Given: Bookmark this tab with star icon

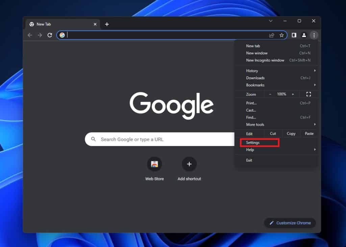Looking at the screenshot, I should pyautogui.click(x=281, y=35).
